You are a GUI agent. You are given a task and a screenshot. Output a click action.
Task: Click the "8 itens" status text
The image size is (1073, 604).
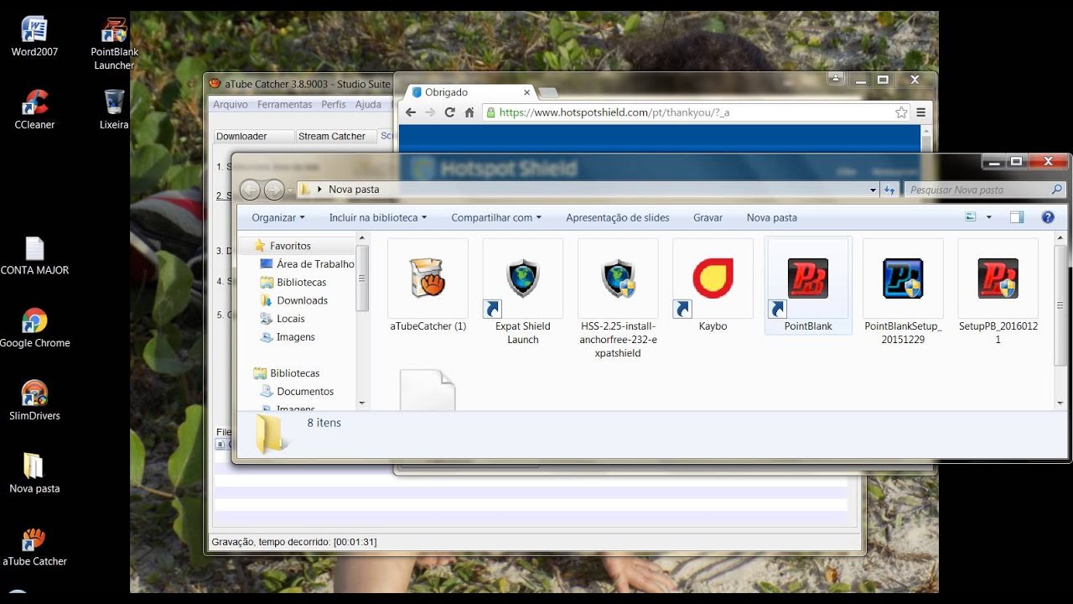(x=324, y=423)
